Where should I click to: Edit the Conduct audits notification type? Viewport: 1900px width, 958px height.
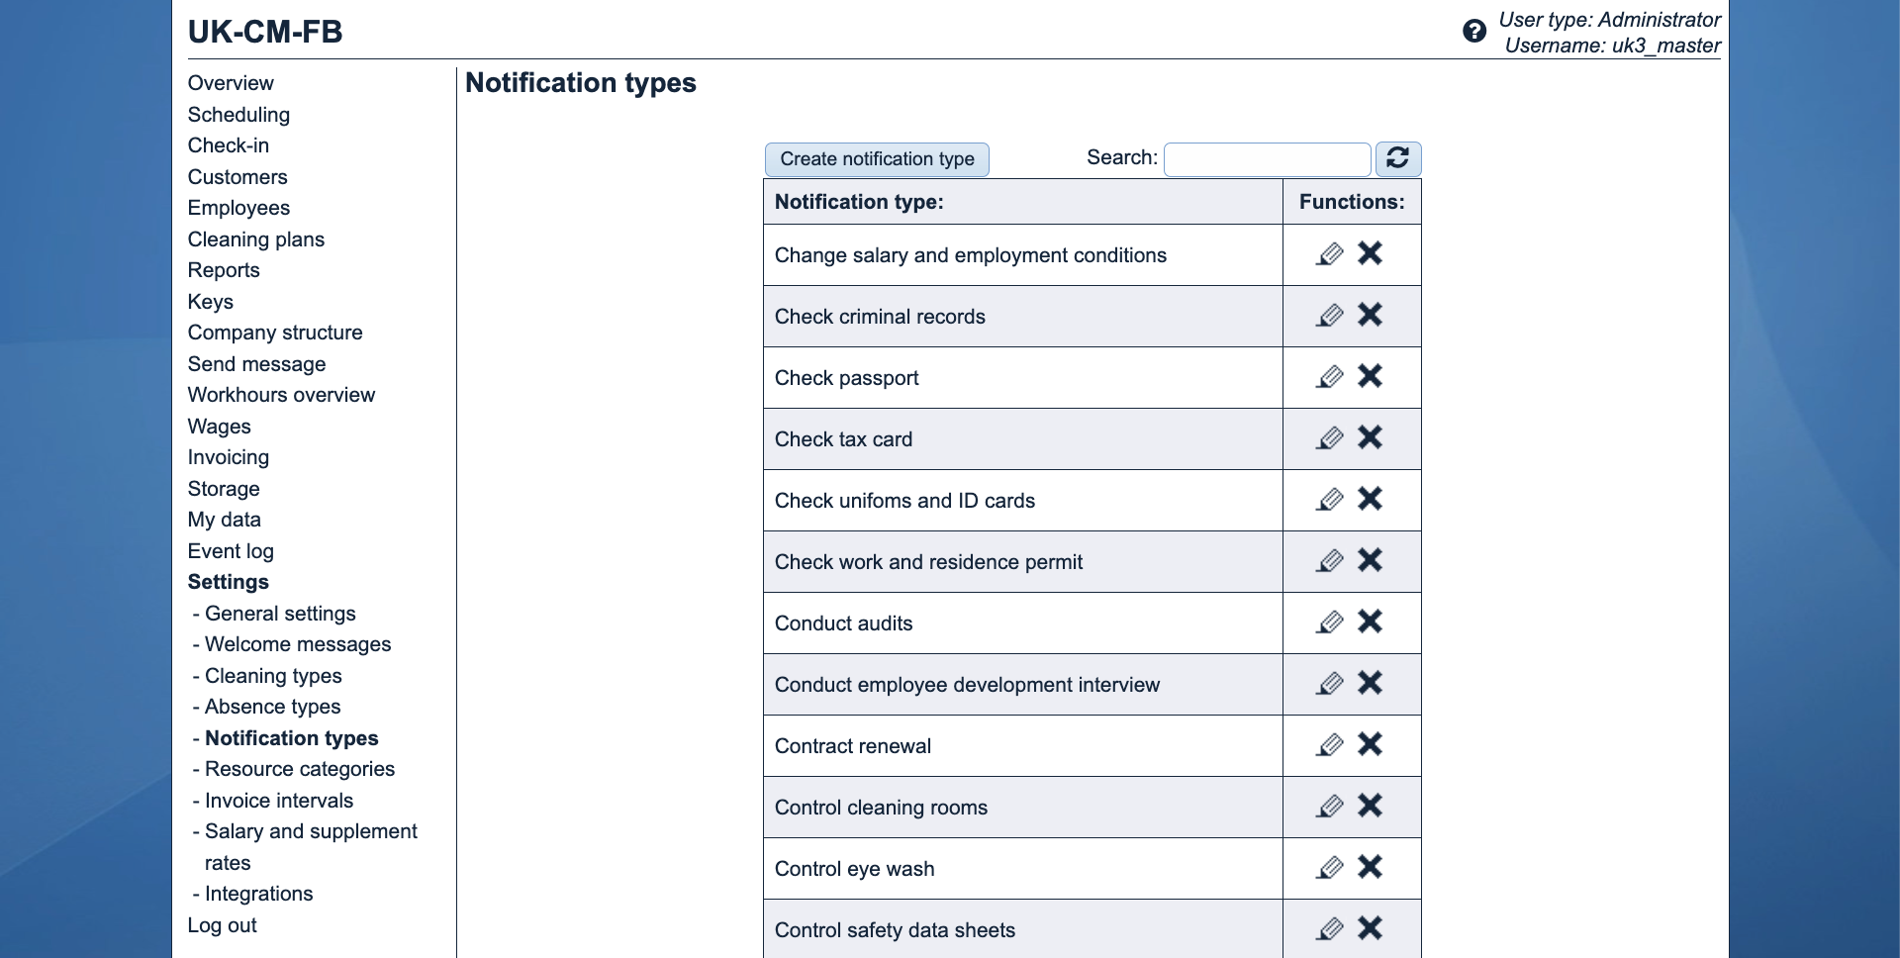(x=1330, y=623)
